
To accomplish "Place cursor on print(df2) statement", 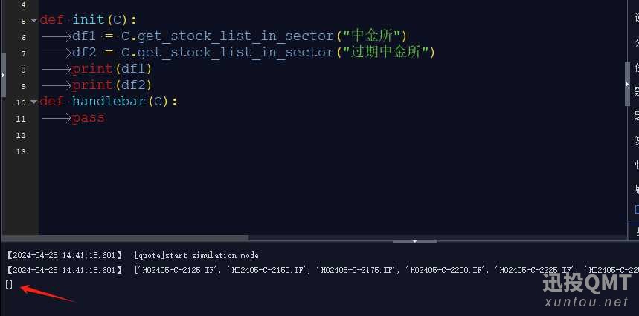I will (x=112, y=85).
